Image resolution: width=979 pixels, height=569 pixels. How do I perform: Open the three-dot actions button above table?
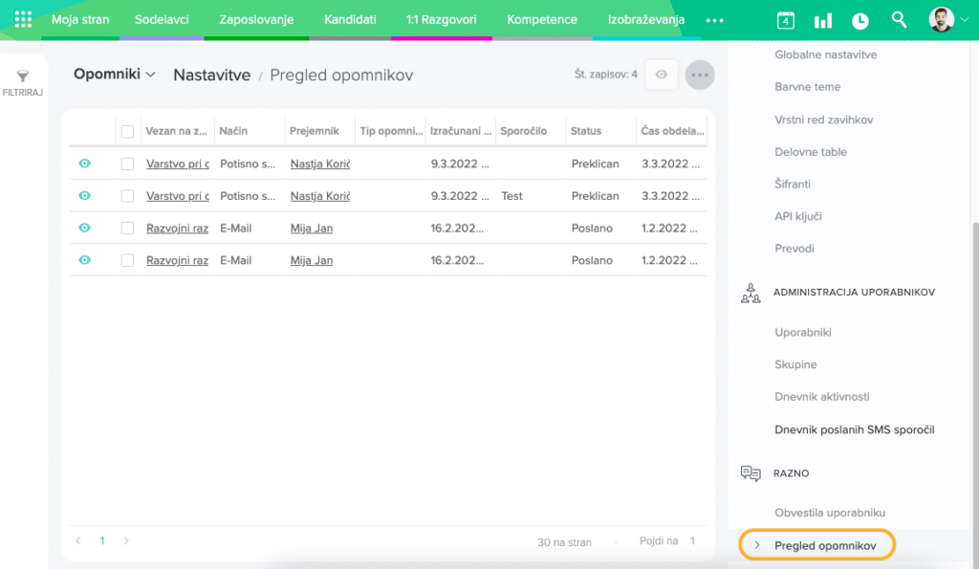[700, 75]
